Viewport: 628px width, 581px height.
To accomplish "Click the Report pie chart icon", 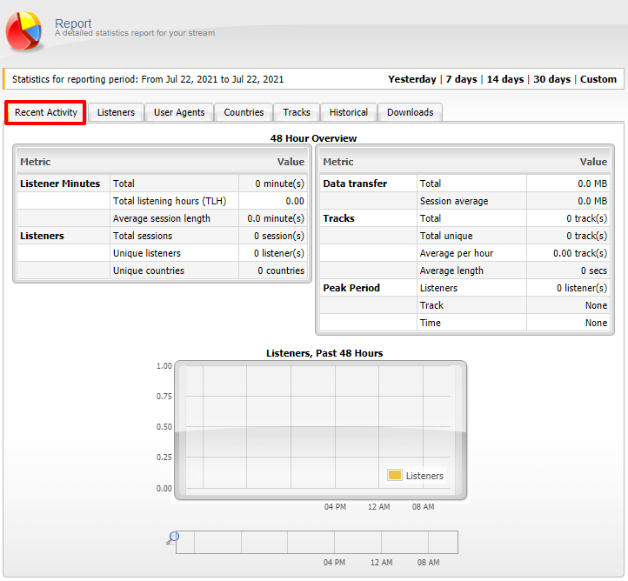I will (23, 31).
